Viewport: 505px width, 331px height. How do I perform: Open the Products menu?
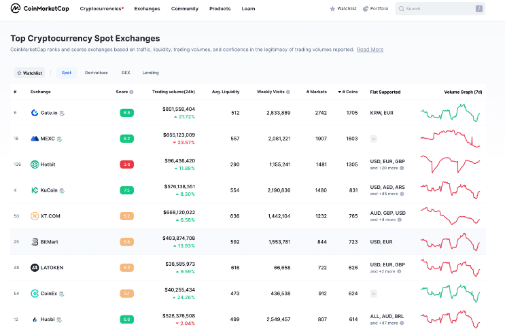coord(220,9)
